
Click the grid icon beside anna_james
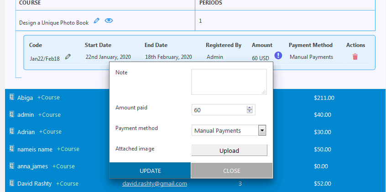[12, 166]
